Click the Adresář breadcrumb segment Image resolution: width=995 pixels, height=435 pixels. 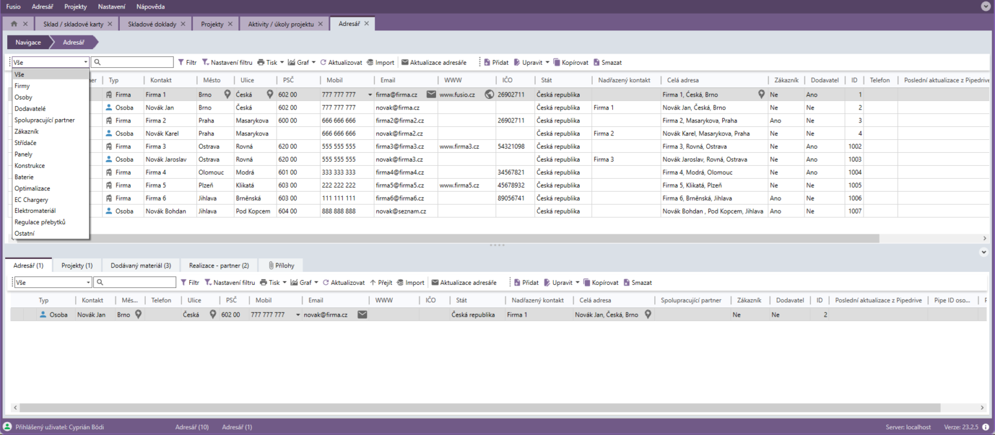pyautogui.click(x=74, y=42)
